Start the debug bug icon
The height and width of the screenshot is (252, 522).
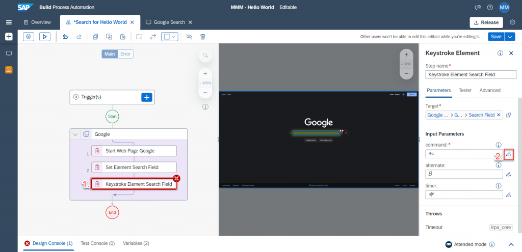[29, 37]
